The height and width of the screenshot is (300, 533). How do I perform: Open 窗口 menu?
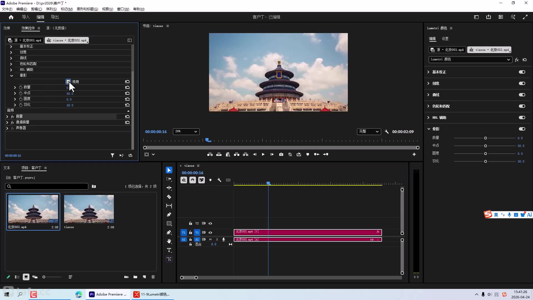[x=123, y=9]
